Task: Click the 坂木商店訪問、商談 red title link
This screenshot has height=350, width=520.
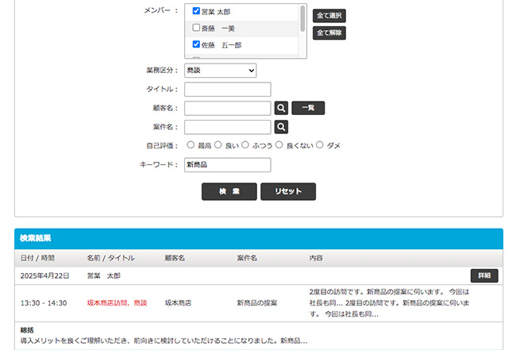Action: pos(117,303)
